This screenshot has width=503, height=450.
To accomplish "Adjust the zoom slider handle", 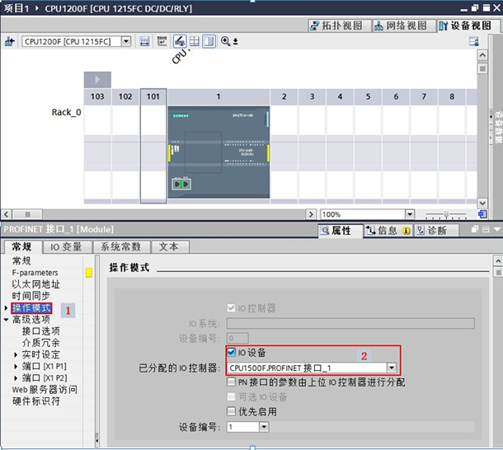I will pos(446,214).
